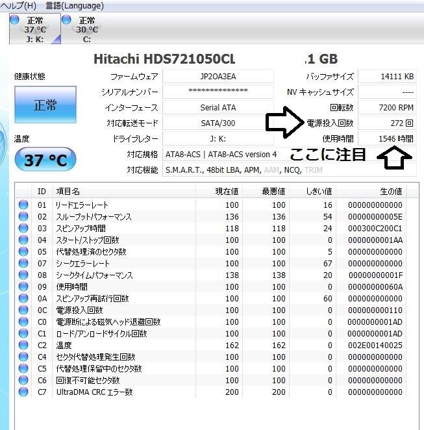Click status orb for 09 使用時間
This screenshot has width=424, height=430.
(x=23, y=286)
